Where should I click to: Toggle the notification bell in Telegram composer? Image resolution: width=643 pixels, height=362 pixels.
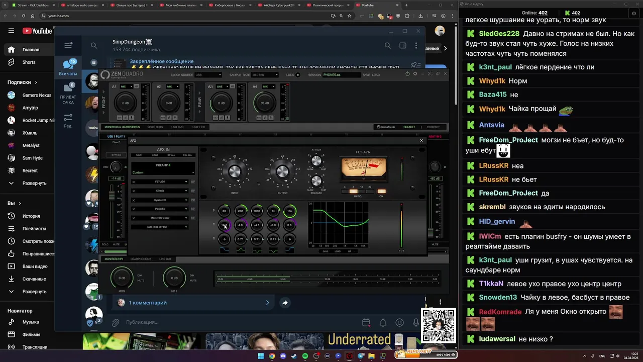383,322
